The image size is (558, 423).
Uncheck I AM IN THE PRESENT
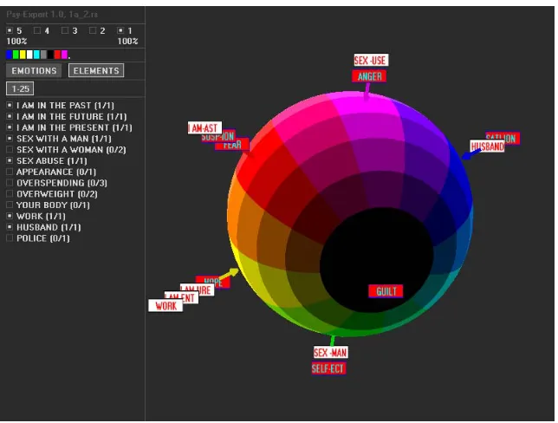click(10, 127)
